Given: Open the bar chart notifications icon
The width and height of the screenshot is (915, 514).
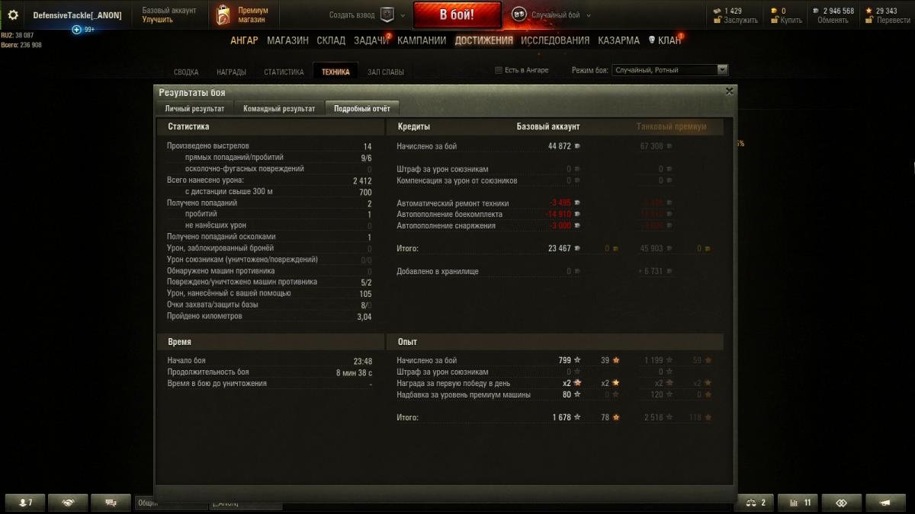Looking at the screenshot, I should 798,503.
